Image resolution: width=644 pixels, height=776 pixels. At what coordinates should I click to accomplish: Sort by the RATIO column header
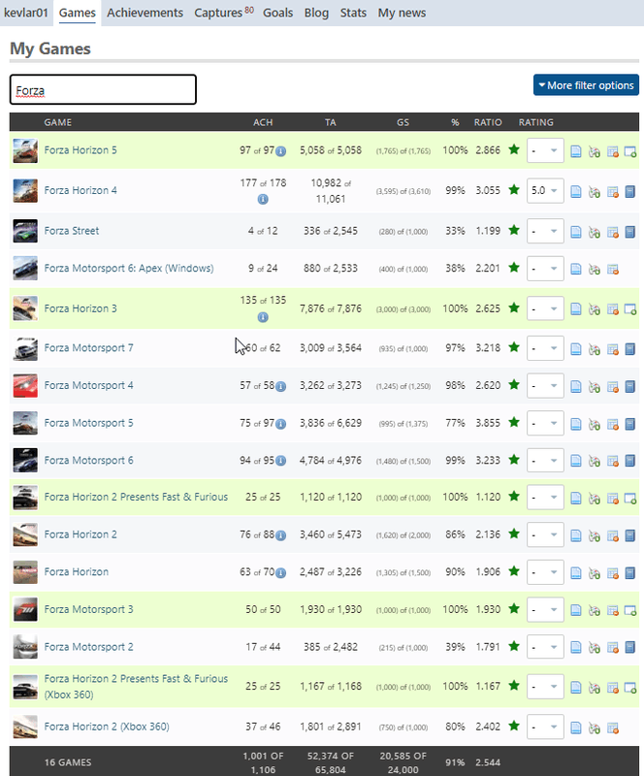click(x=488, y=122)
